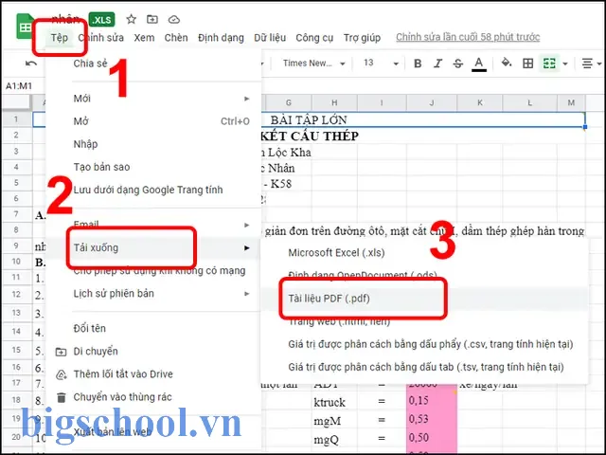Select Nhập from file menu
The width and height of the screenshot is (606, 455).
pyautogui.click(x=153, y=144)
